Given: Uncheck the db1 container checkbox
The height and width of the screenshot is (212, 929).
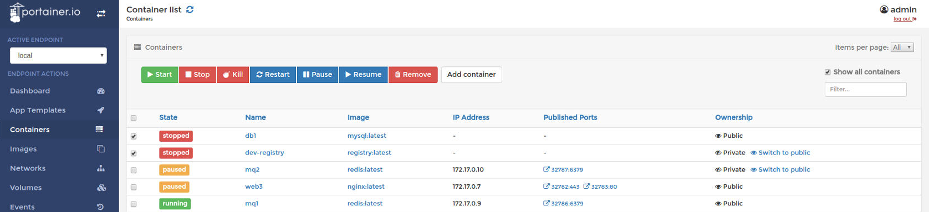Looking at the screenshot, I should coord(134,136).
